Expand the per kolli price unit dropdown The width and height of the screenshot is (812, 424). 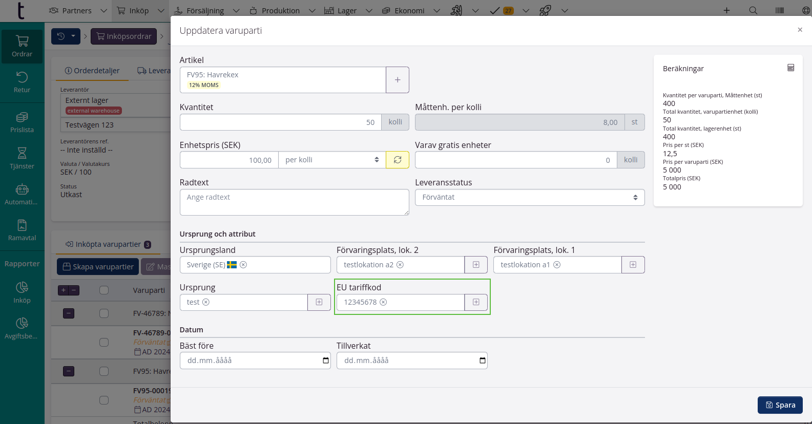point(332,160)
